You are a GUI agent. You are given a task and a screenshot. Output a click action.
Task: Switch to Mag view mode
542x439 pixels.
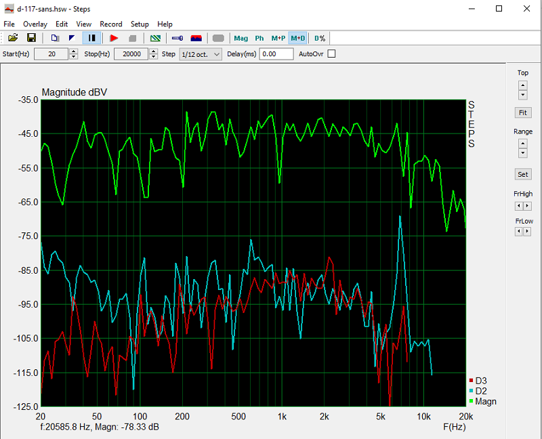click(241, 39)
